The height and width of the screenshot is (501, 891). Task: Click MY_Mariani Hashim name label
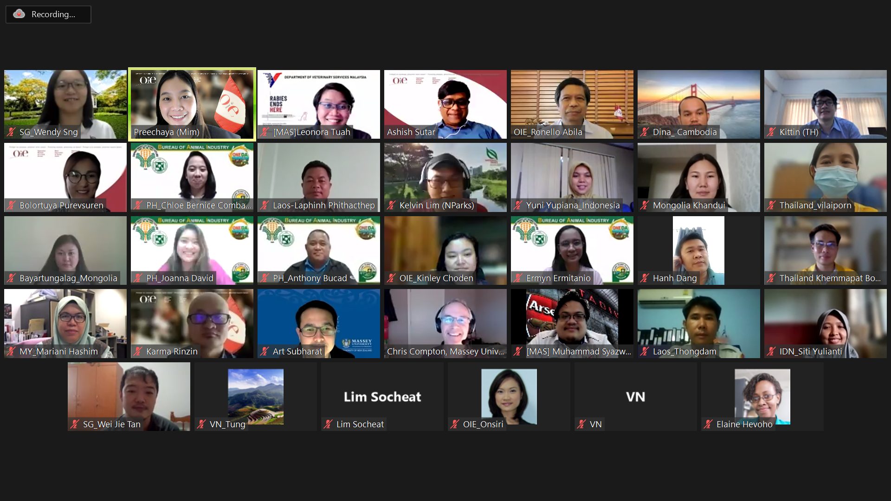point(58,352)
